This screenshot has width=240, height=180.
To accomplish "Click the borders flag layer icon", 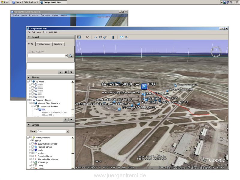I will click(x=36, y=153).
